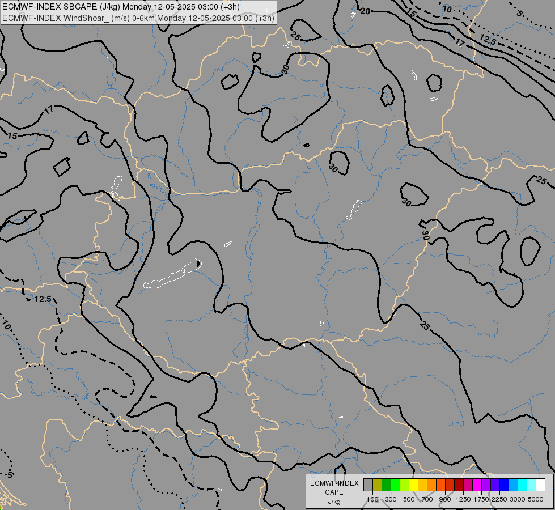Screen dimensions: 555x510
Task: Click the olive swatch above 100
Action: [x=378, y=484]
